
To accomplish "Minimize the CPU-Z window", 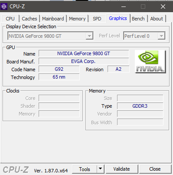I will (124, 7).
